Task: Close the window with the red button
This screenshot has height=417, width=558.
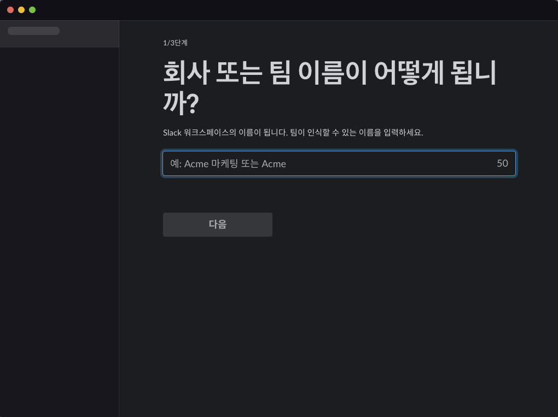Action: [10, 10]
